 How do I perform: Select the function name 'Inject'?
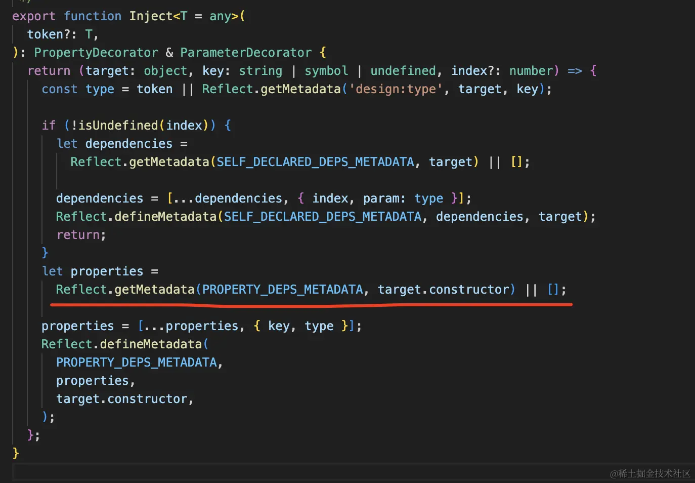coord(151,16)
